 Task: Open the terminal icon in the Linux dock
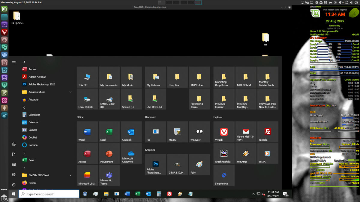point(4,25)
